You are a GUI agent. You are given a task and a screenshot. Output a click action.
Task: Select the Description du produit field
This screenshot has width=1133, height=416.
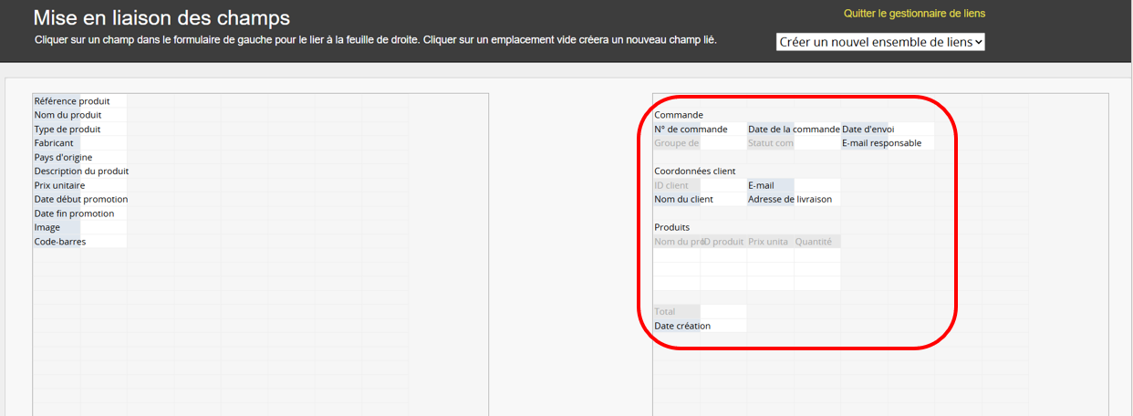[x=81, y=172]
